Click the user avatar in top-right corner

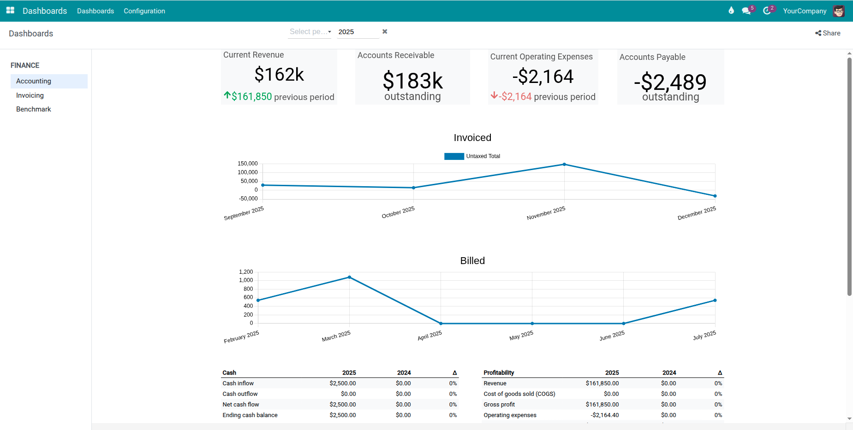pos(839,11)
